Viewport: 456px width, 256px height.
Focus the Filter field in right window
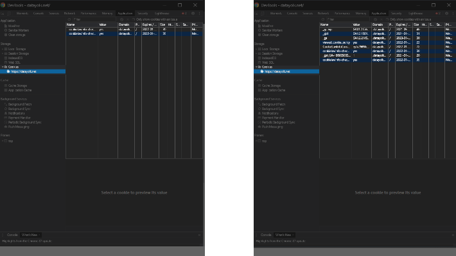point(347,19)
